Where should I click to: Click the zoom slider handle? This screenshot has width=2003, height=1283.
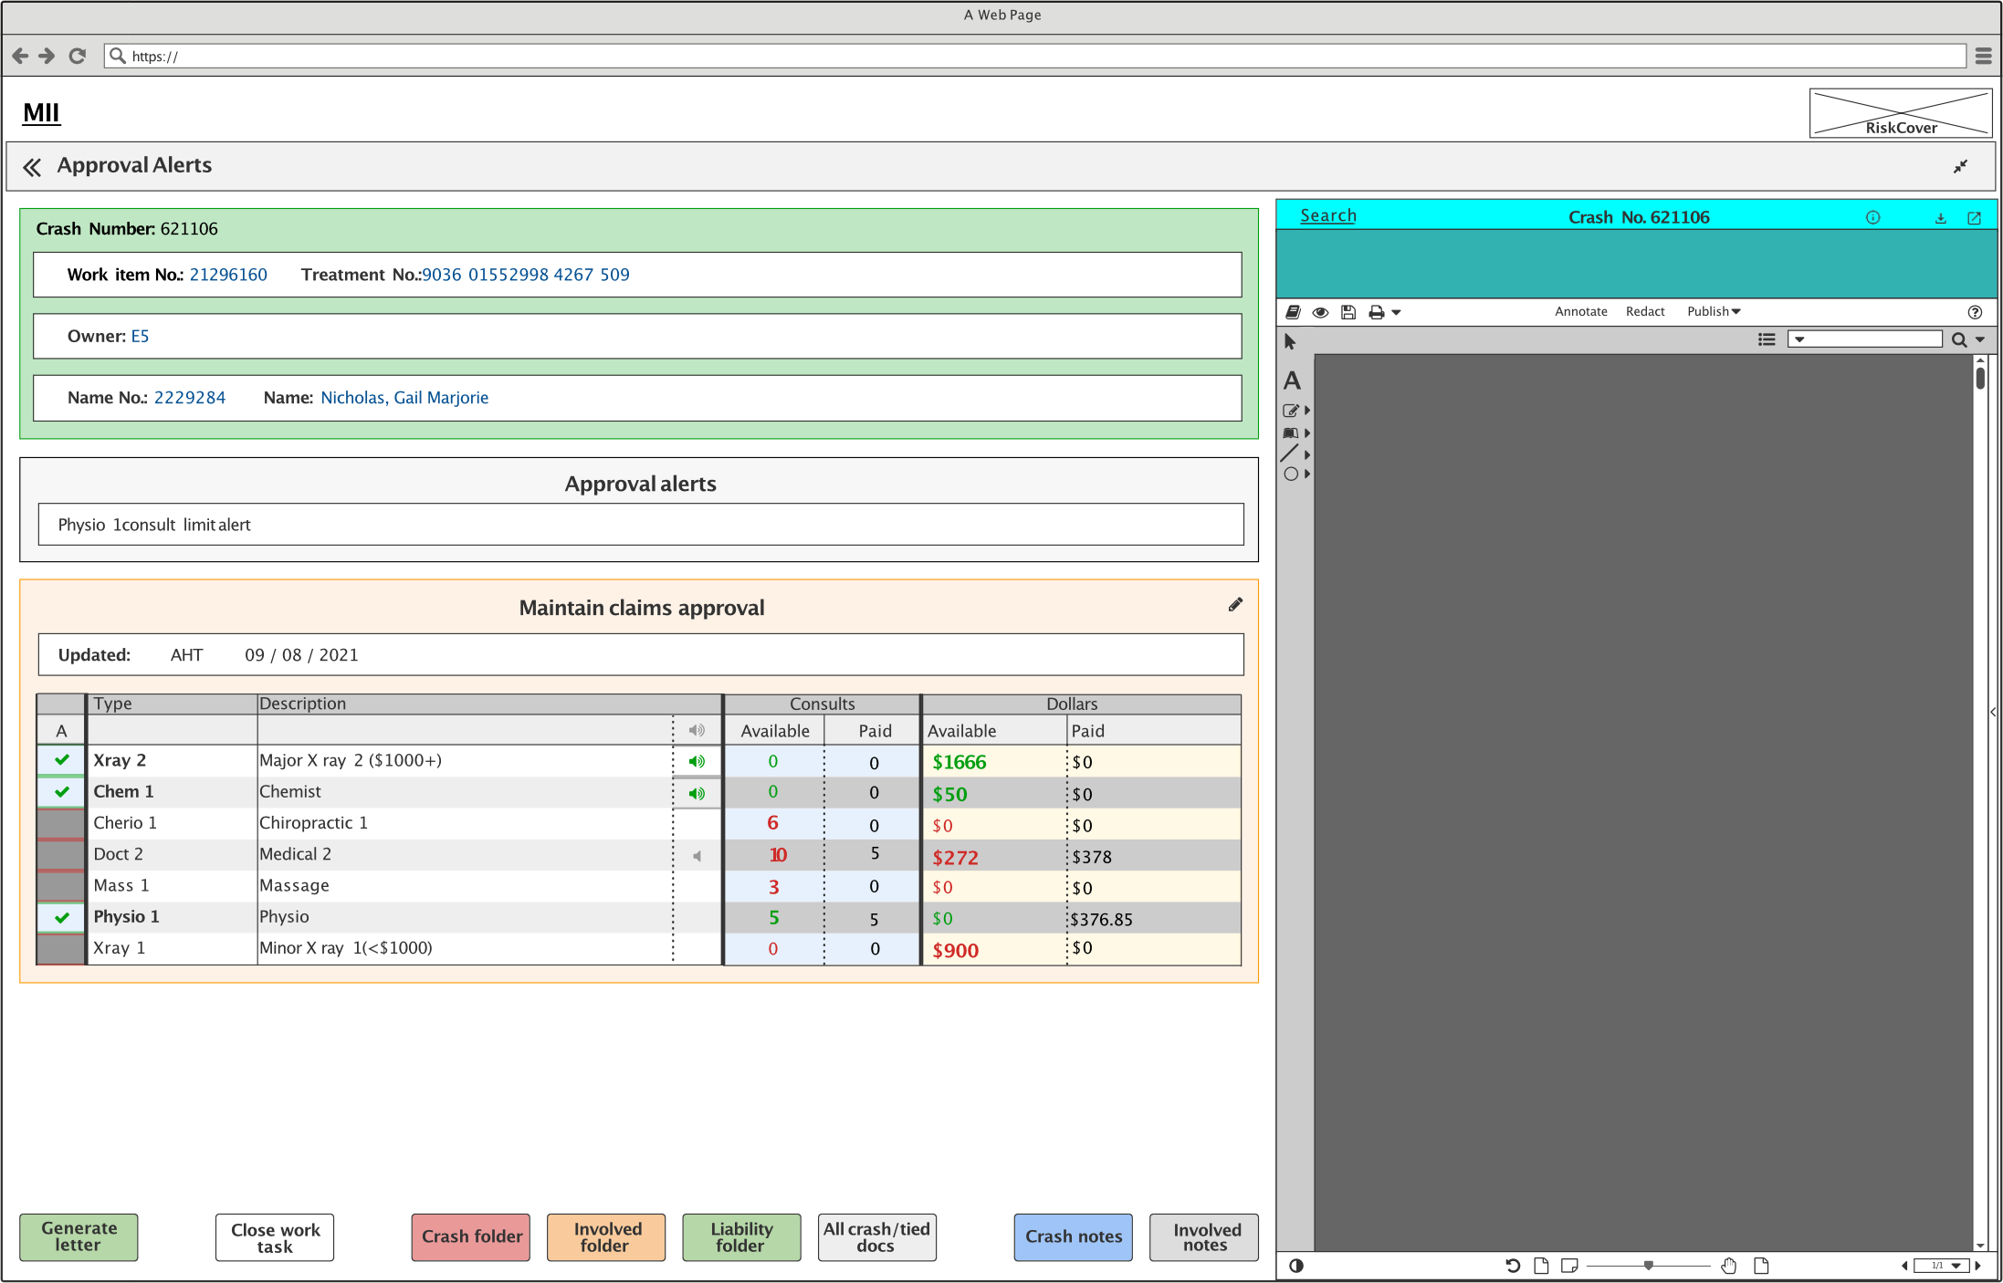pos(1648,1266)
